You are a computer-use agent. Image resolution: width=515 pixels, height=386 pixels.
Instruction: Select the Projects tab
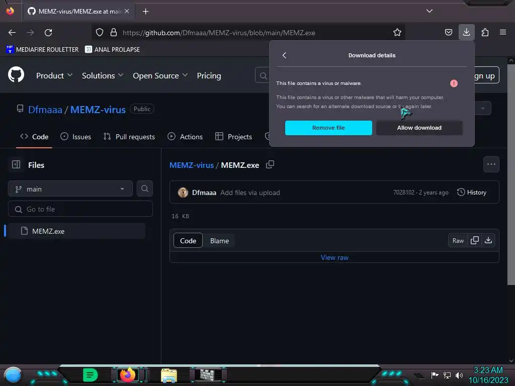233,137
